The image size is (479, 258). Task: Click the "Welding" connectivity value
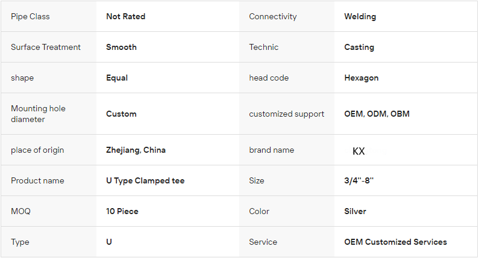(x=360, y=16)
